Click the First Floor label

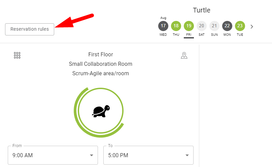101,54
